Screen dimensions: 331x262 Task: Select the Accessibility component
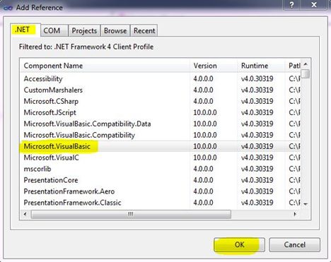(161, 78)
